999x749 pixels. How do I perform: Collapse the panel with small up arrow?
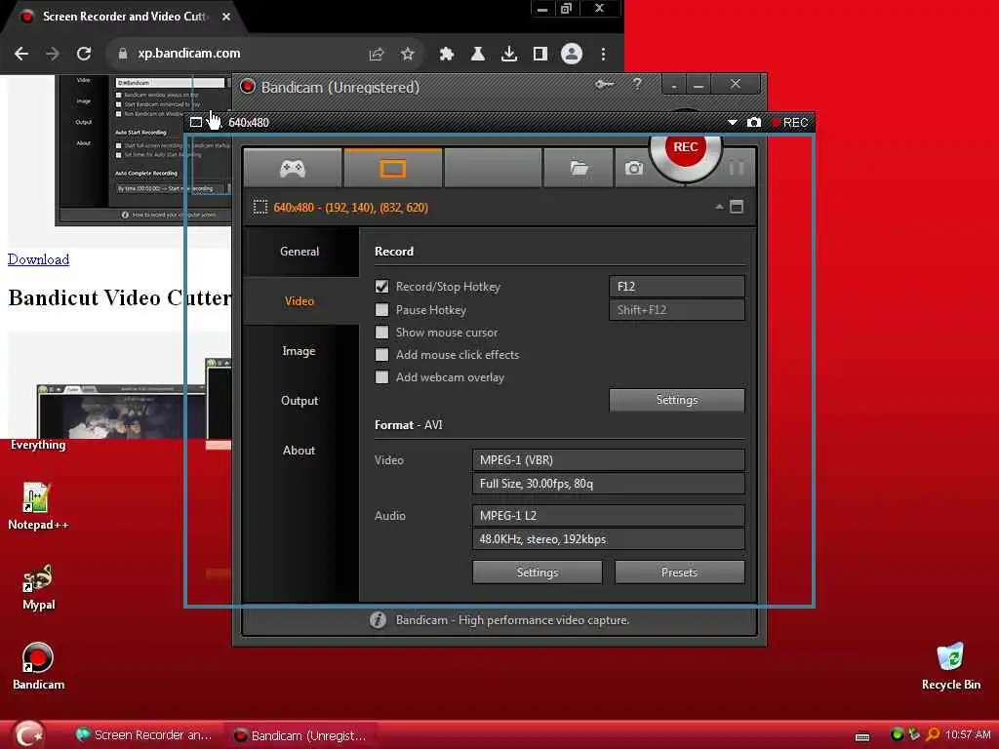pos(719,207)
